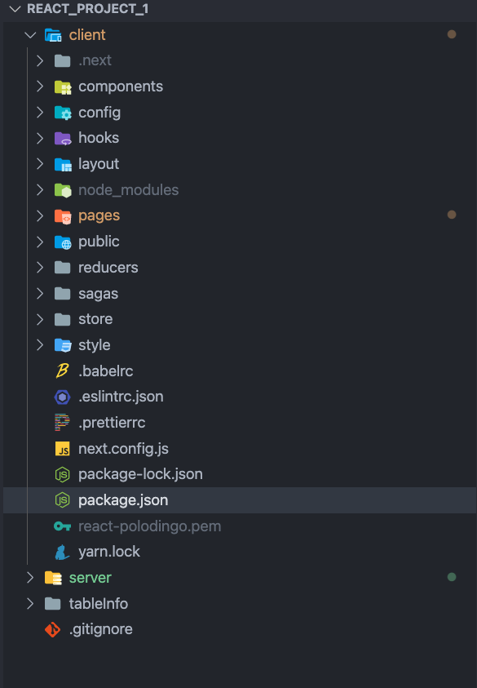Click the yarn cat icon beside yarn.lock
The width and height of the screenshot is (477, 688).
click(62, 552)
